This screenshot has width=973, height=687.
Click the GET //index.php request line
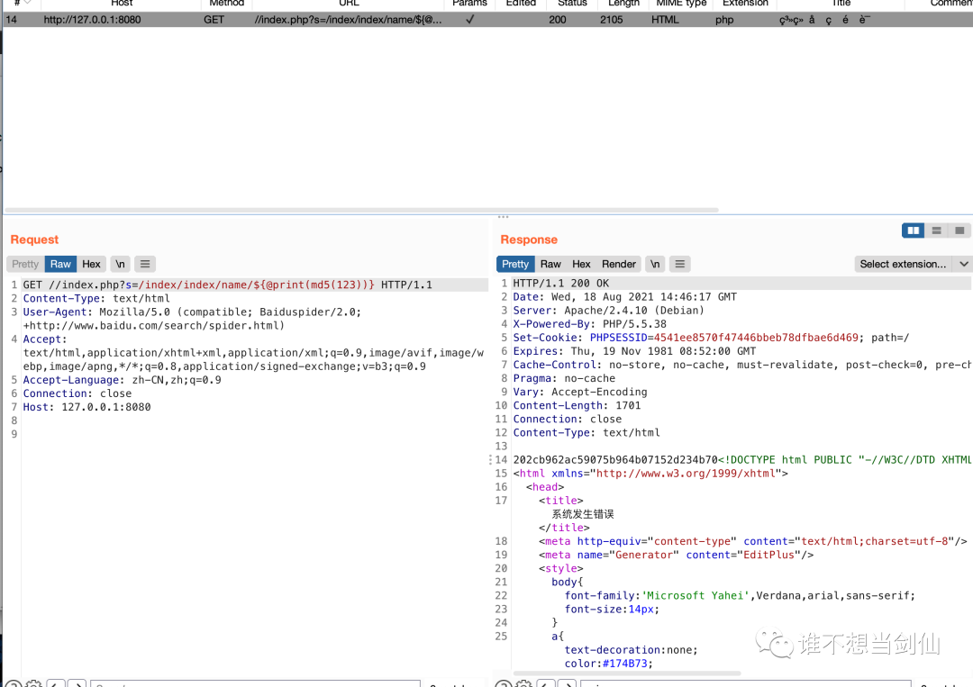coord(227,285)
